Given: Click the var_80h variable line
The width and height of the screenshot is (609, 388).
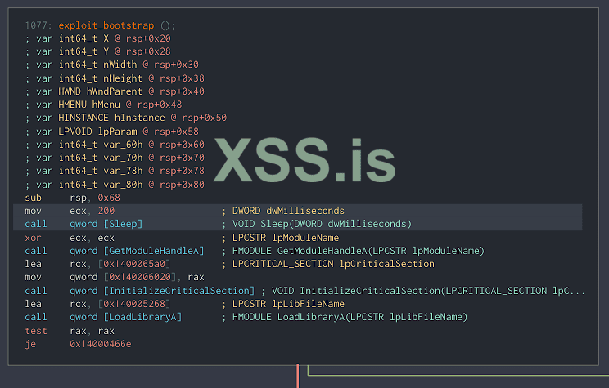Looking at the screenshot, I should 115,185.
